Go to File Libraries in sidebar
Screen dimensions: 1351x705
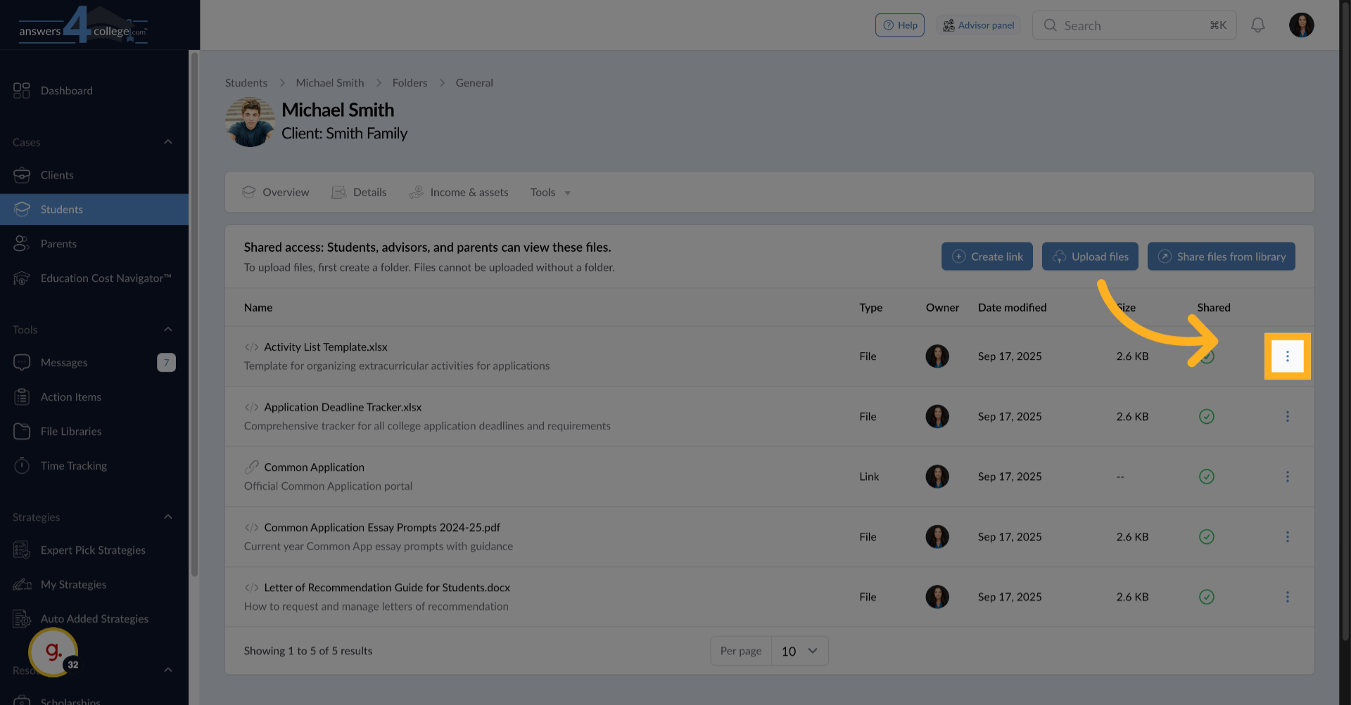[70, 432]
